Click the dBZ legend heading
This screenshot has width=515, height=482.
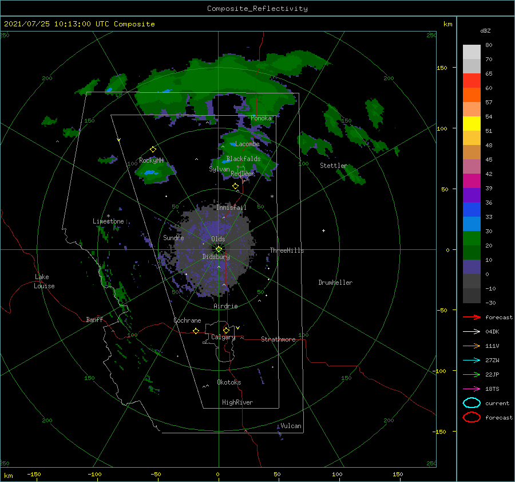click(485, 30)
